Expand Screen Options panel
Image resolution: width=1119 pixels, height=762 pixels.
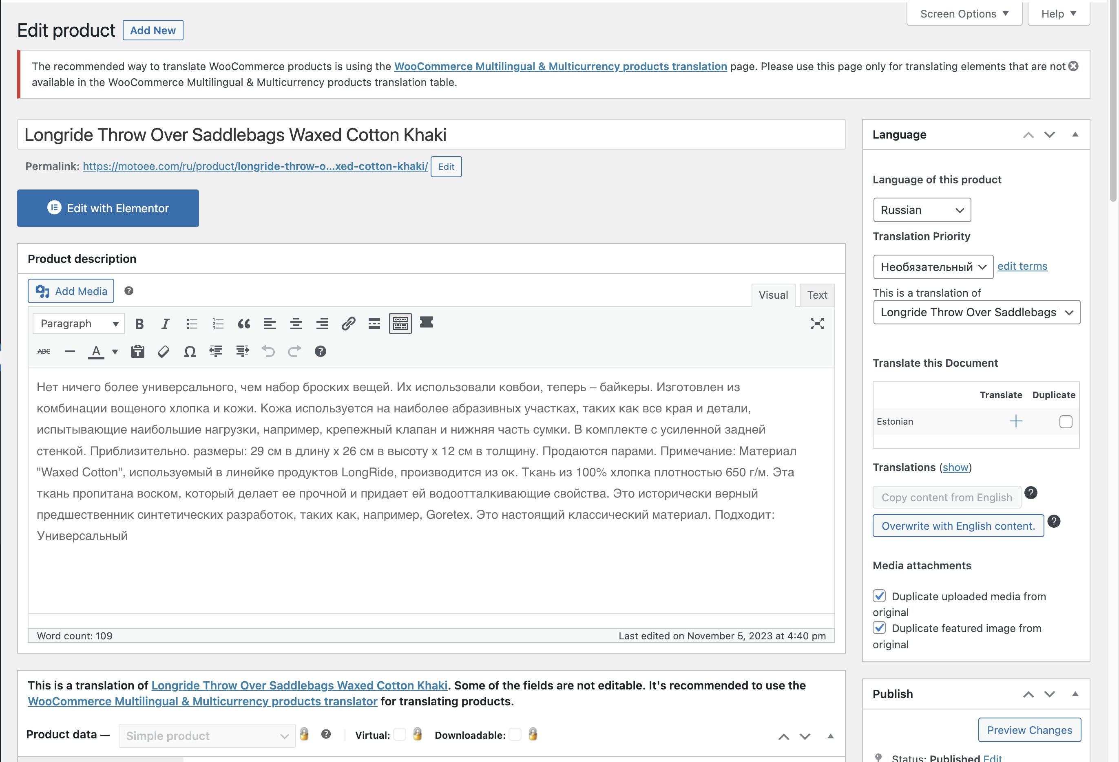pos(964,13)
